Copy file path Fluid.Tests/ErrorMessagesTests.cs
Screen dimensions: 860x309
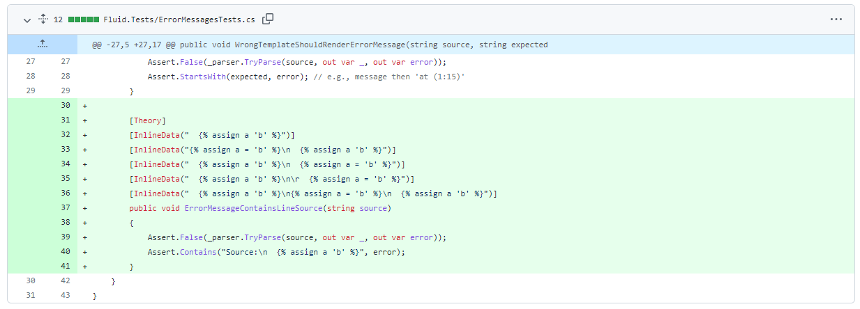coord(268,19)
